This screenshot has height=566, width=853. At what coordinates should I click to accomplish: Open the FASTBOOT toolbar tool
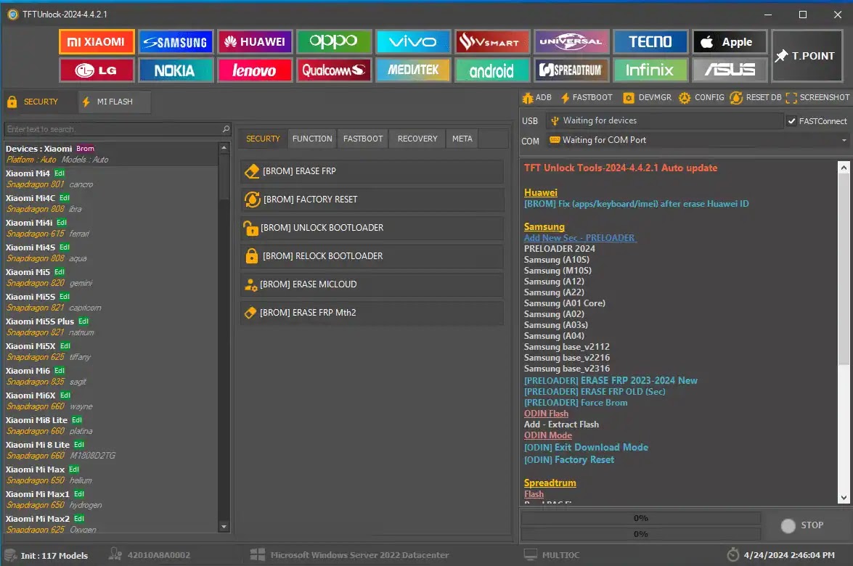point(587,97)
